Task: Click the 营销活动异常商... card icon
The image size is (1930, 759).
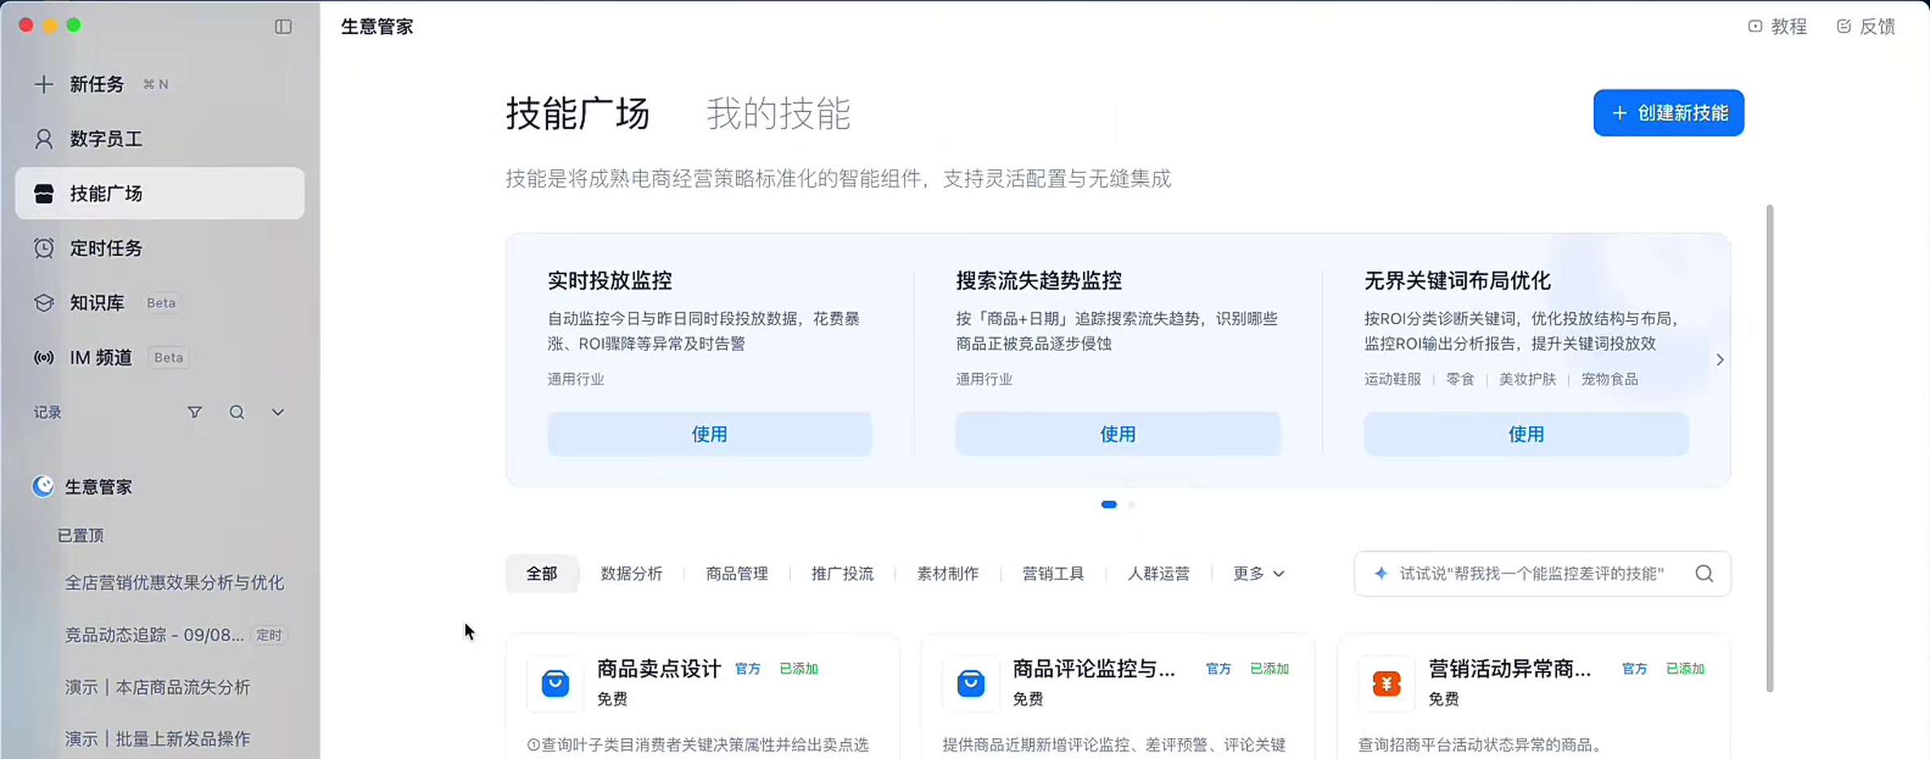Action: pyautogui.click(x=1387, y=683)
